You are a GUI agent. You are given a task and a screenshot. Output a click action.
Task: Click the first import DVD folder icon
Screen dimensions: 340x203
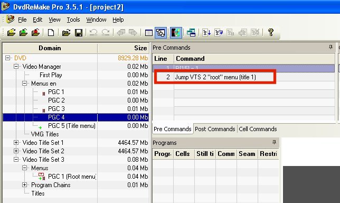11,33
